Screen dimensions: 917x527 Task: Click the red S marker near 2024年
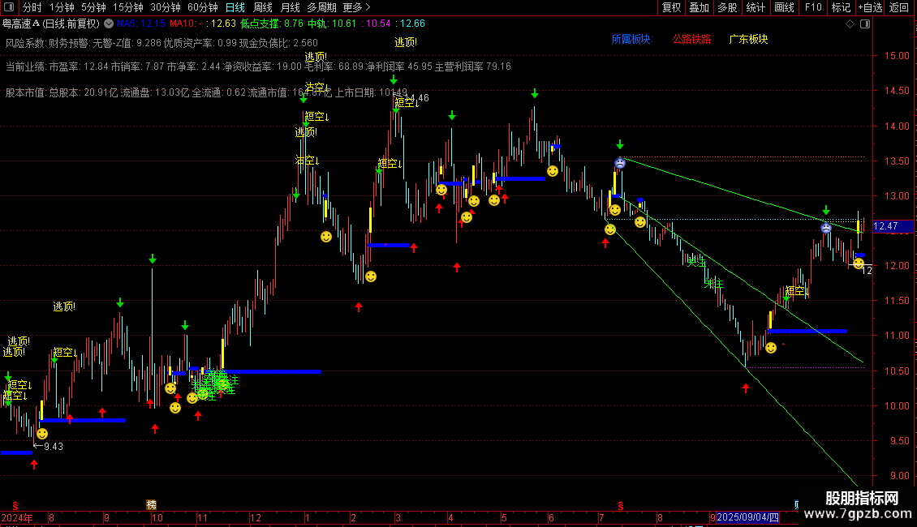(15, 505)
